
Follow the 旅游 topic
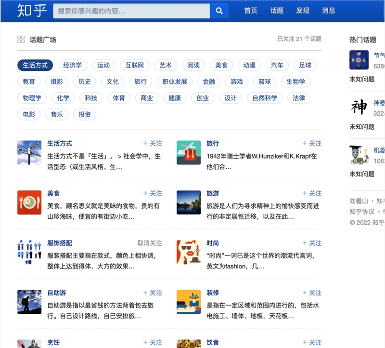point(312,193)
